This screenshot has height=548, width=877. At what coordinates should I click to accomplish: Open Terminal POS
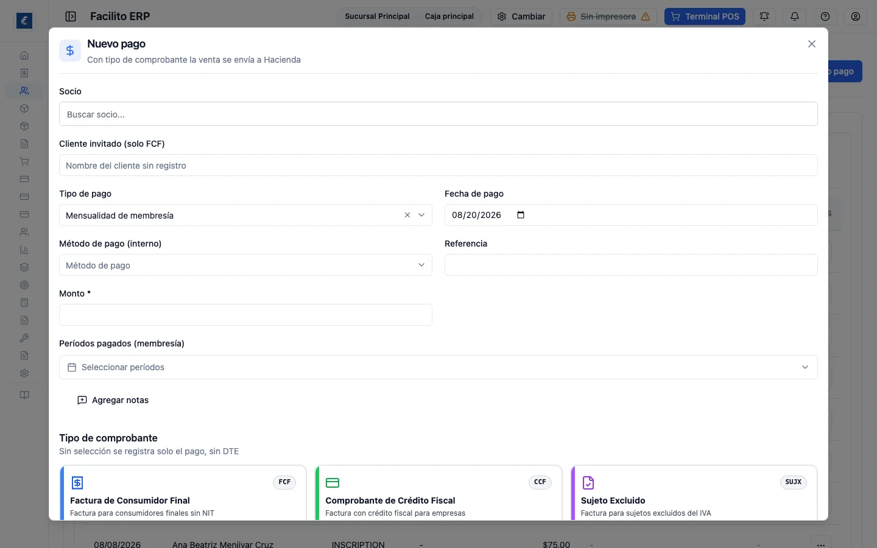705,16
